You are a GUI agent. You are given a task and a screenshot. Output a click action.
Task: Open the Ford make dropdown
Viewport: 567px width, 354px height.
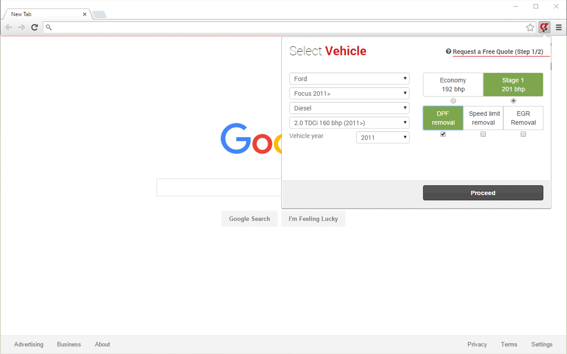coord(349,79)
